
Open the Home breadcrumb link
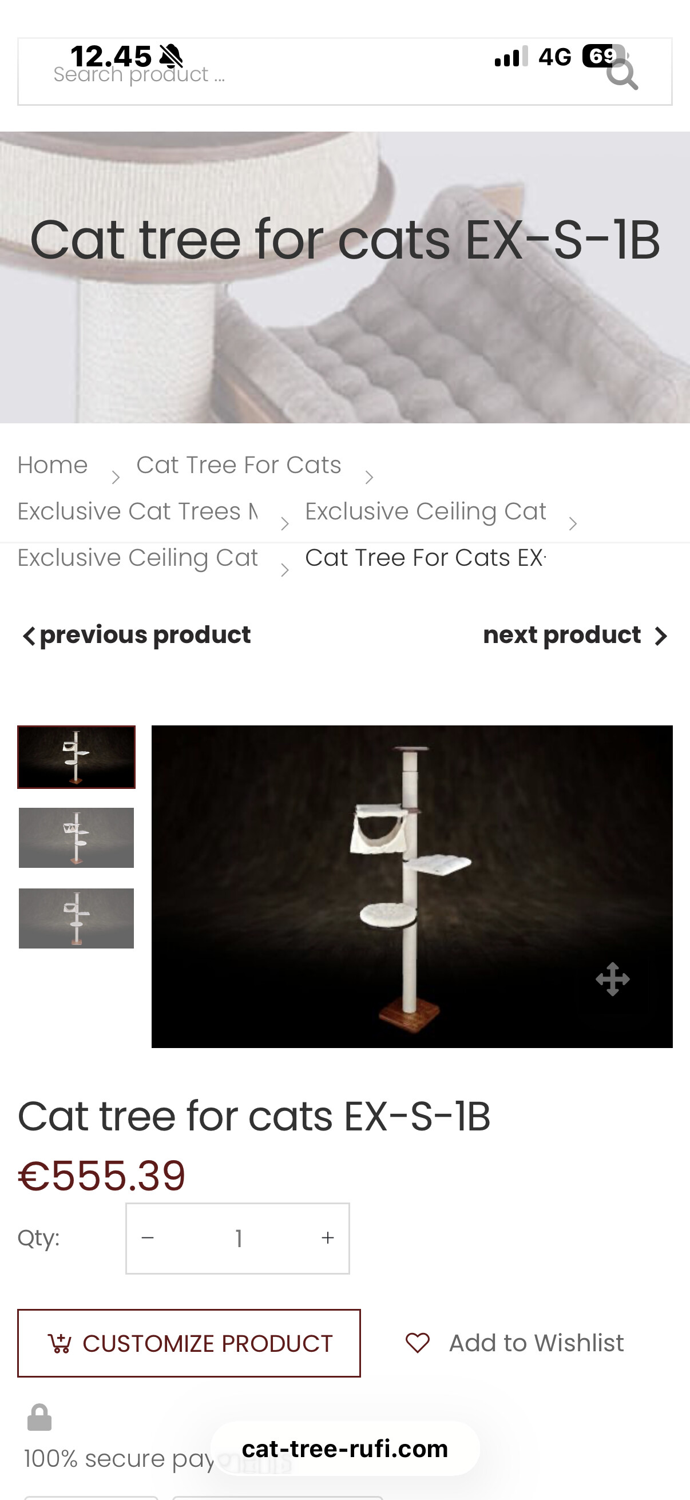pyautogui.click(x=53, y=465)
